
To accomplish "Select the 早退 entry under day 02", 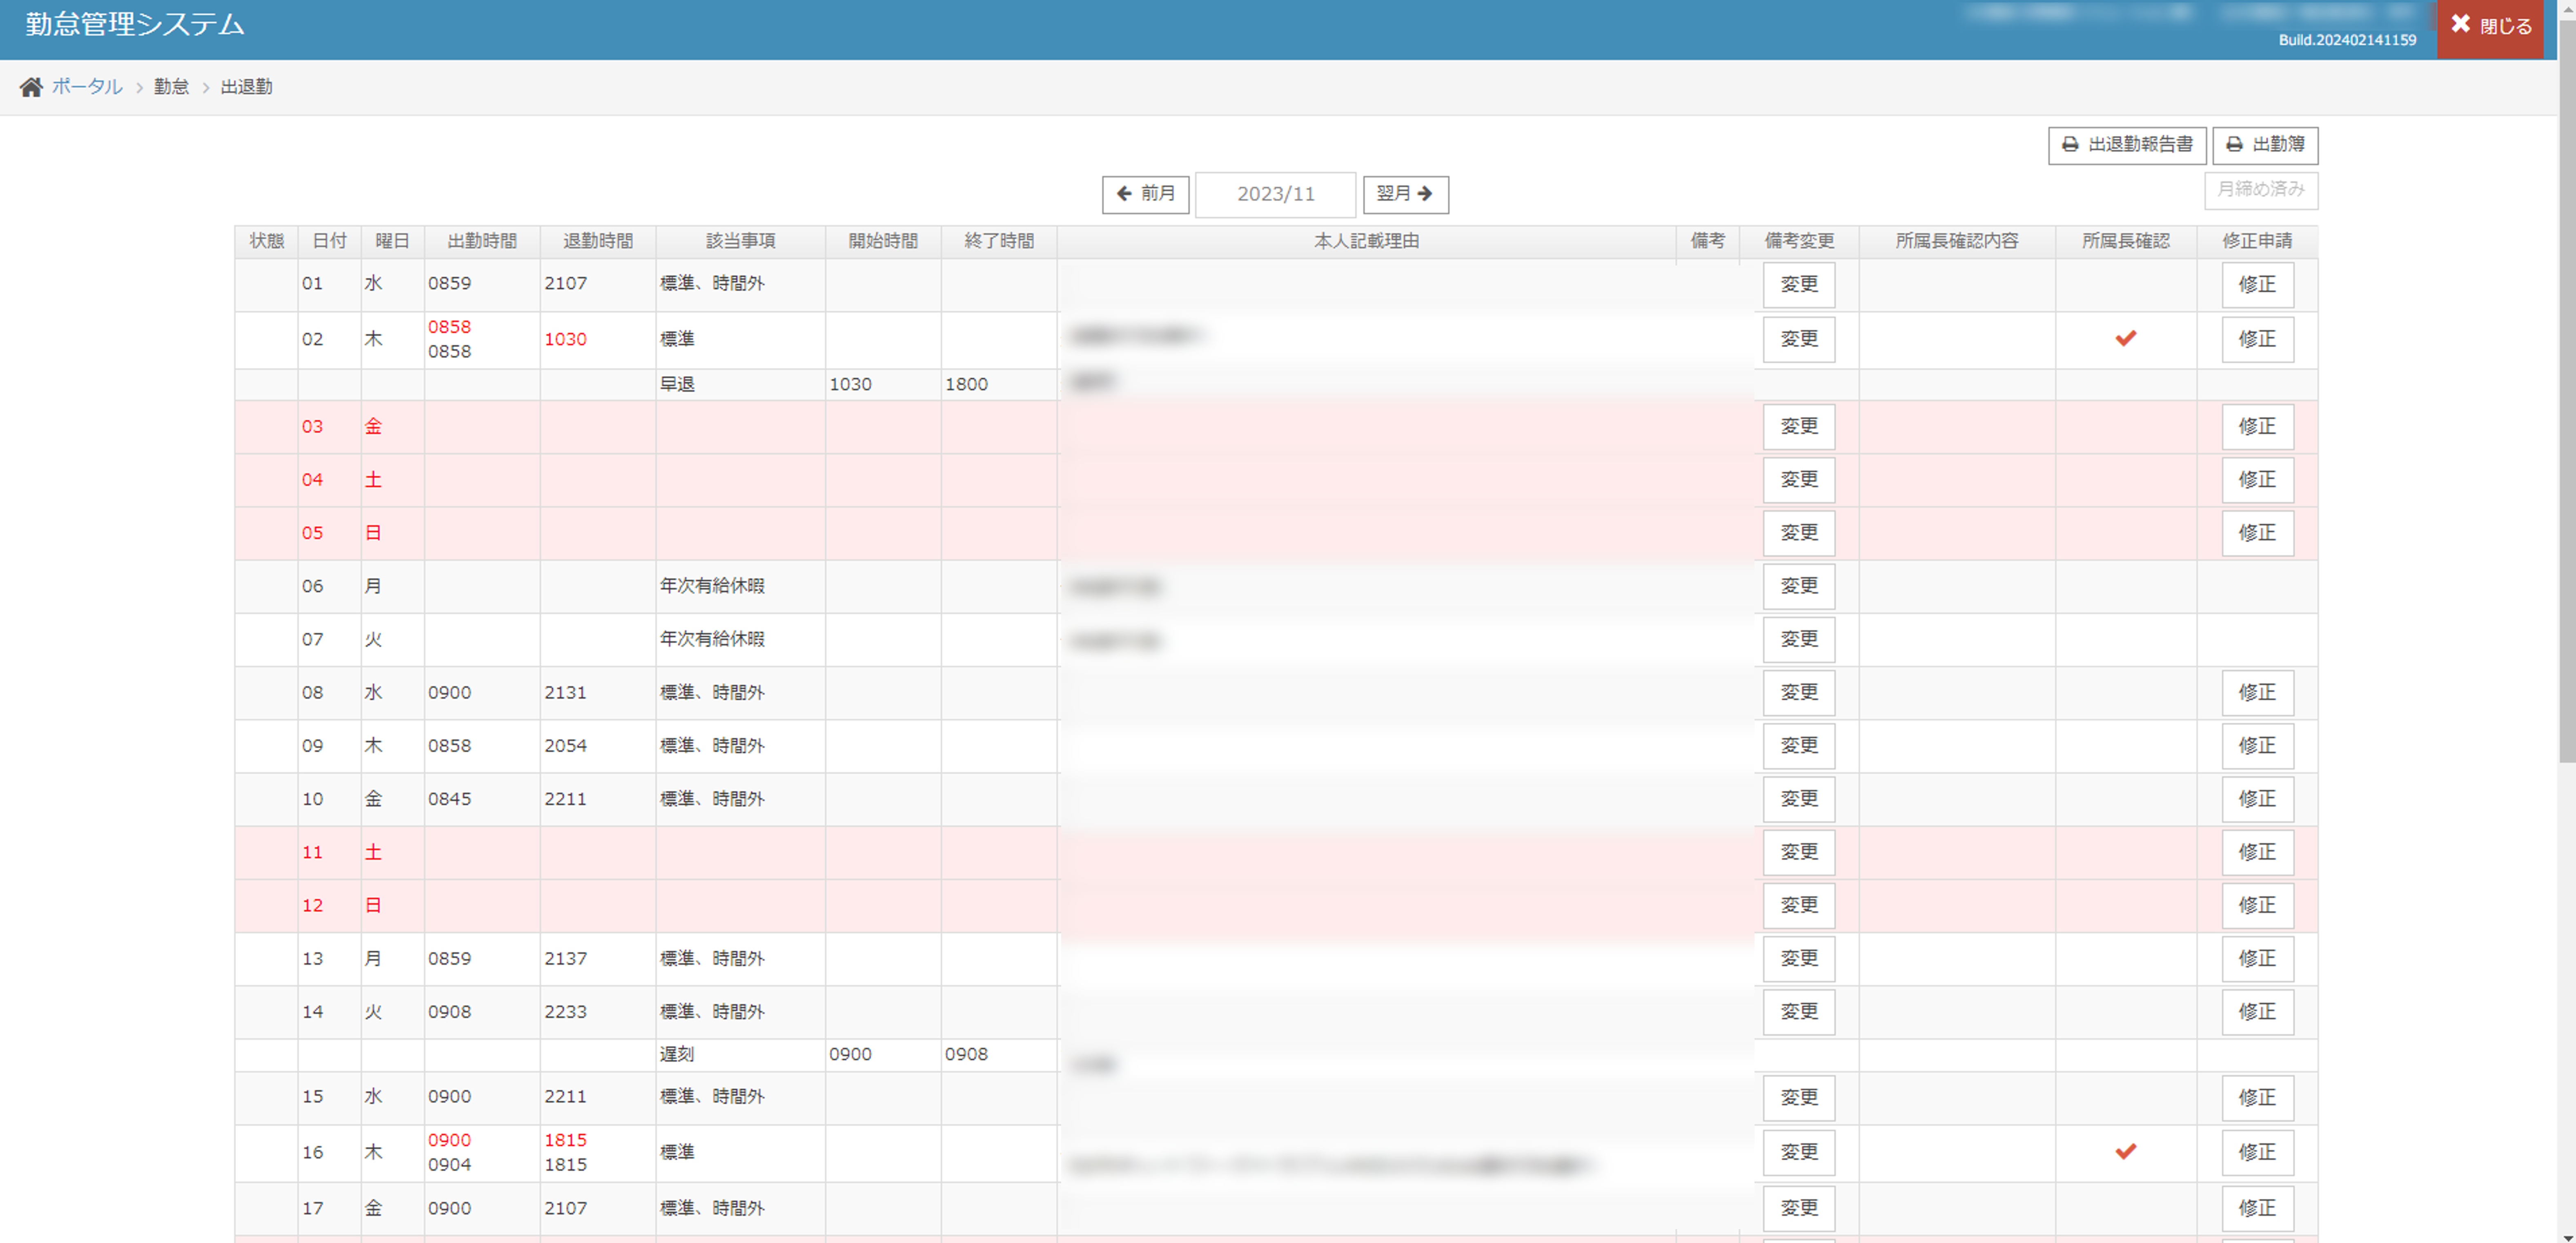I will click(x=677, y=385).
